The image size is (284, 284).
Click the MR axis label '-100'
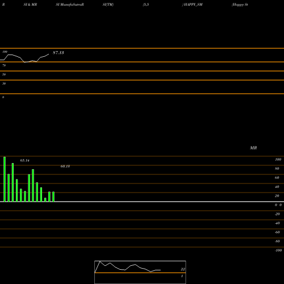[278, 250]
